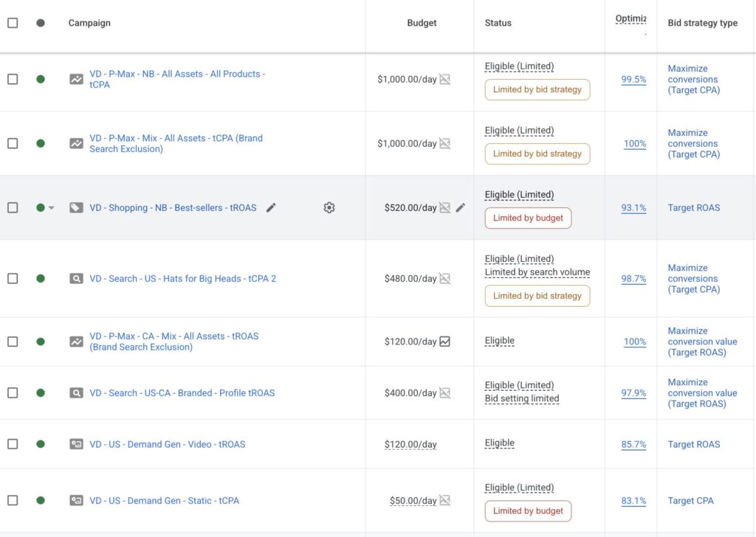
Task: Open VD - Search - US-CA - Branded campaign
Action: [182, 393]
